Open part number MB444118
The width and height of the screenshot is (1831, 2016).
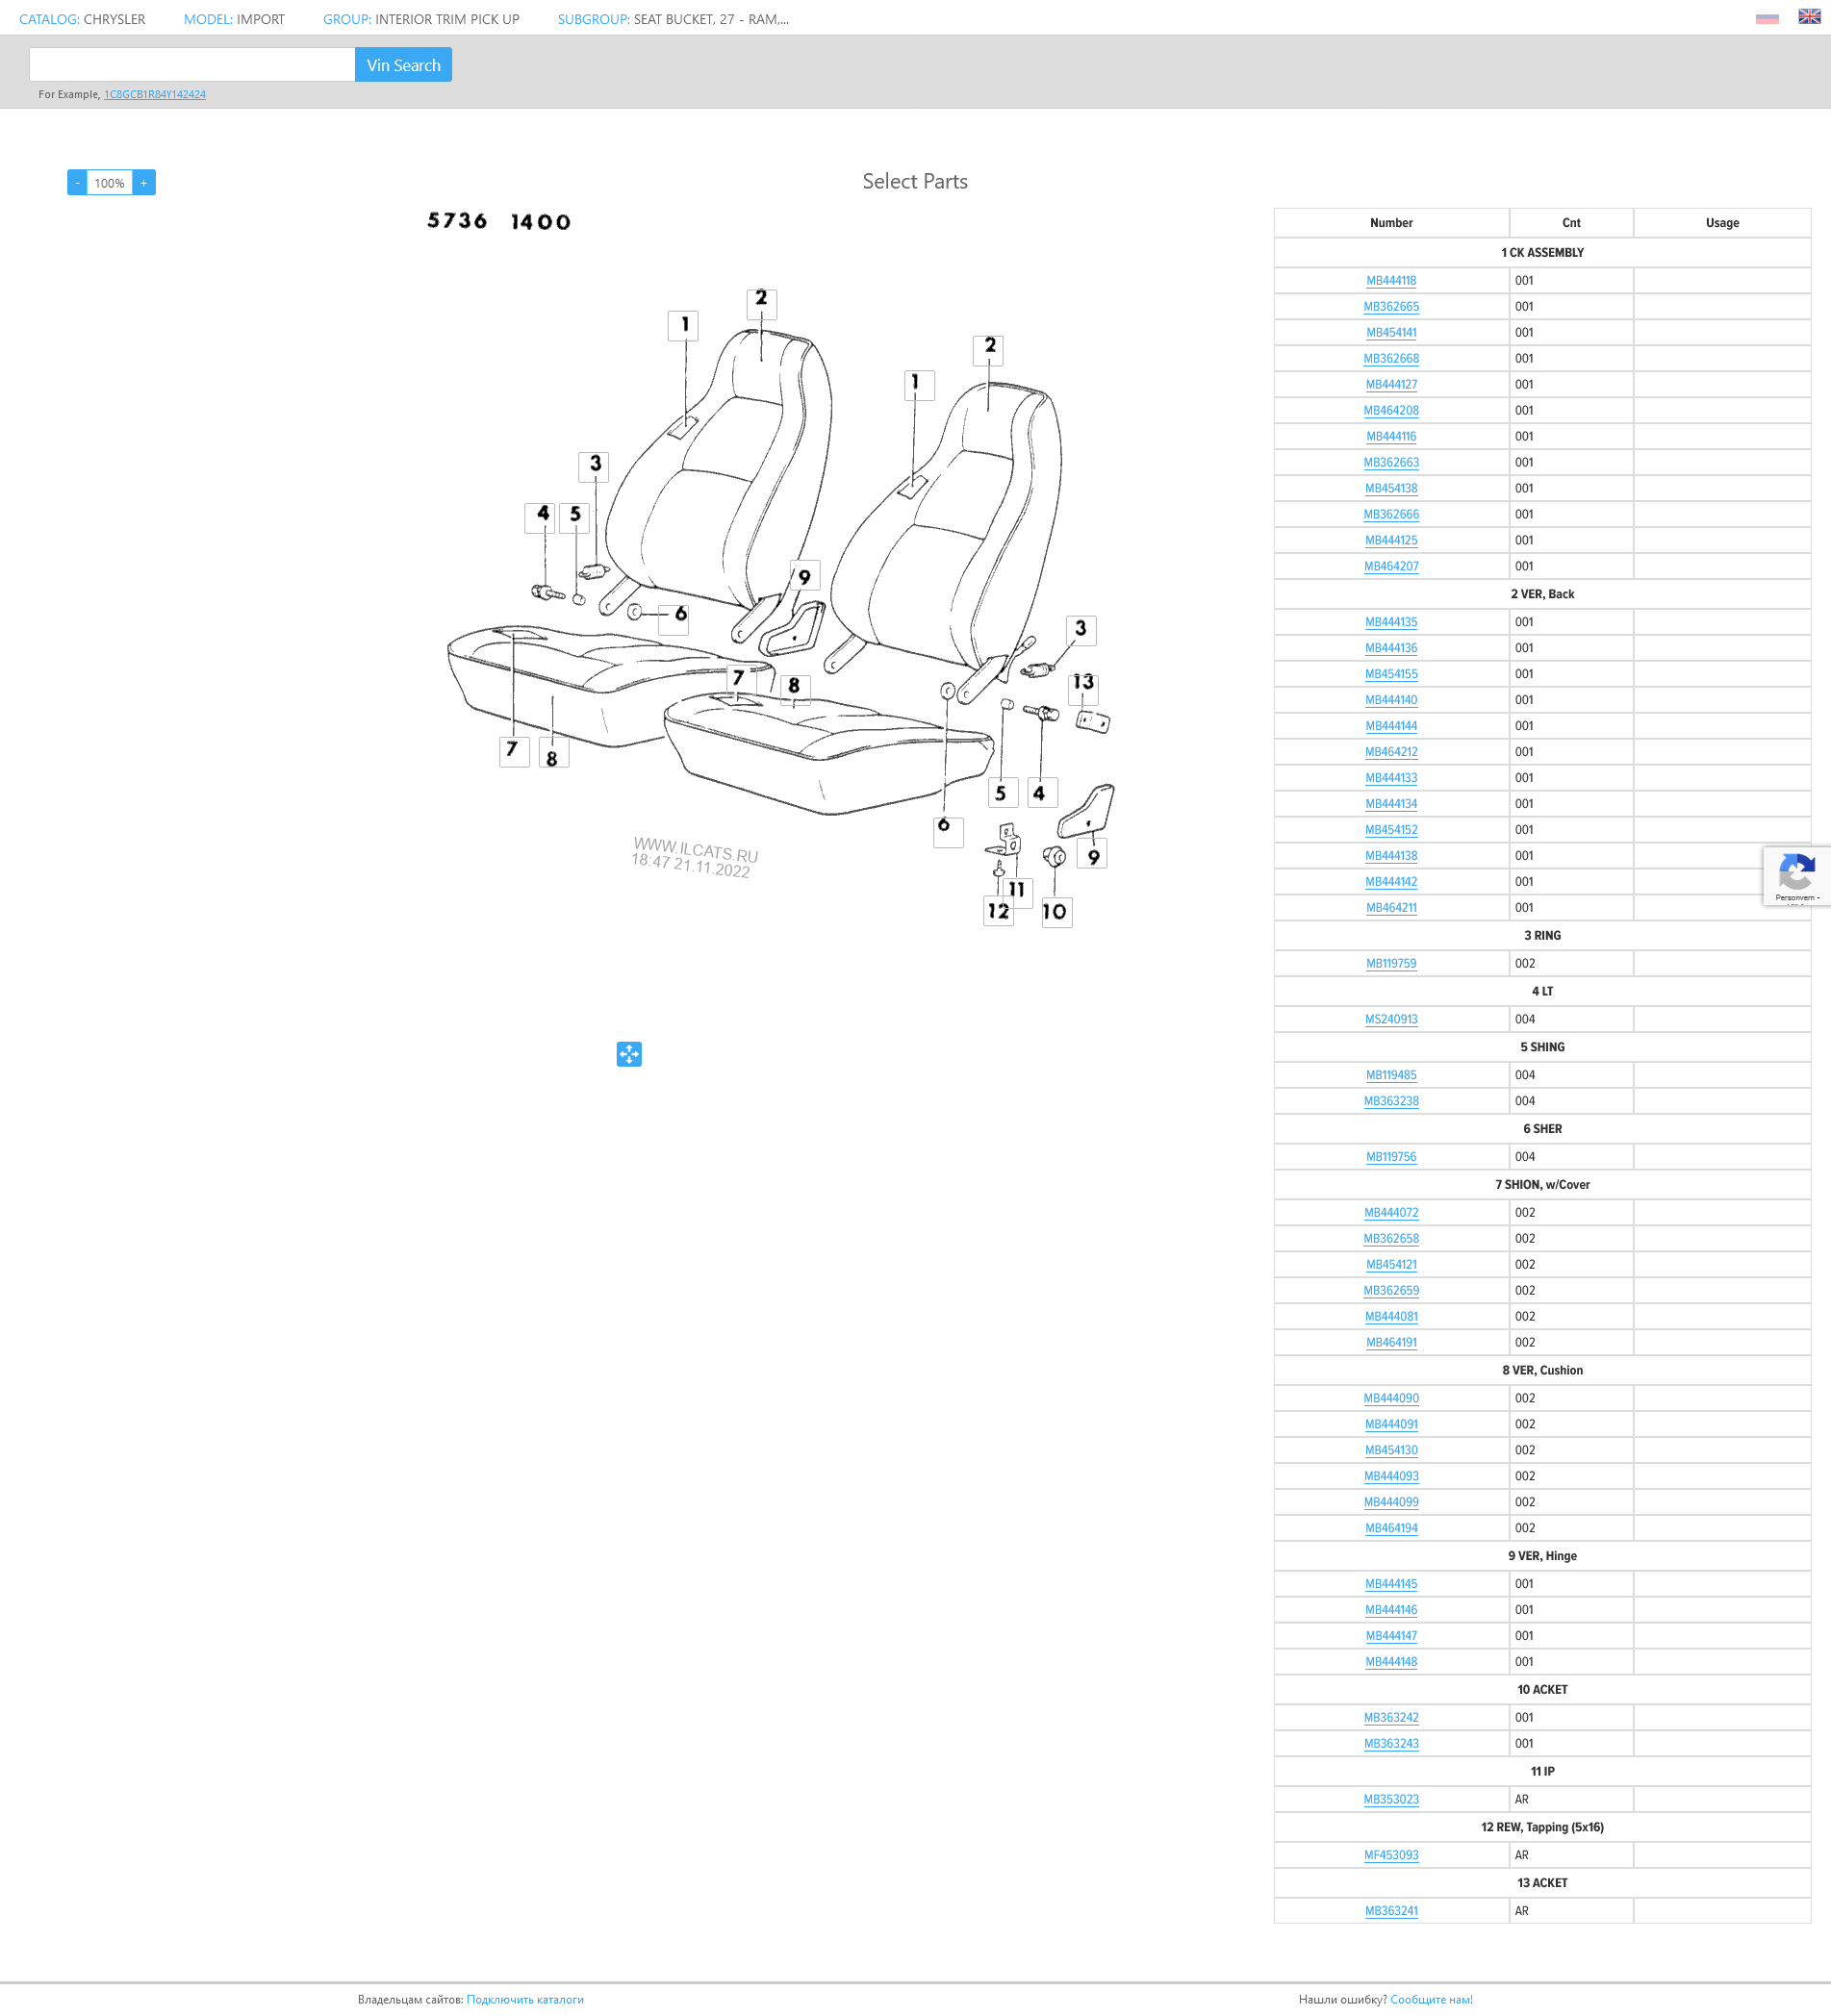pyautogui.click(x=1390, y=281)
